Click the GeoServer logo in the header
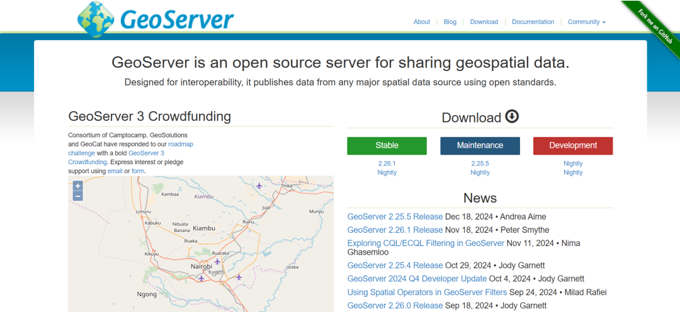Screen dimensions: 680x312 [x=156, y=19]
